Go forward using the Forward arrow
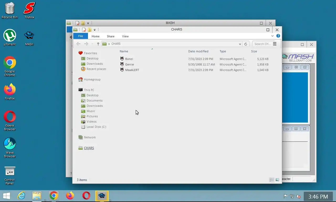Screen dimensions: 336x202 pos(86,44)
